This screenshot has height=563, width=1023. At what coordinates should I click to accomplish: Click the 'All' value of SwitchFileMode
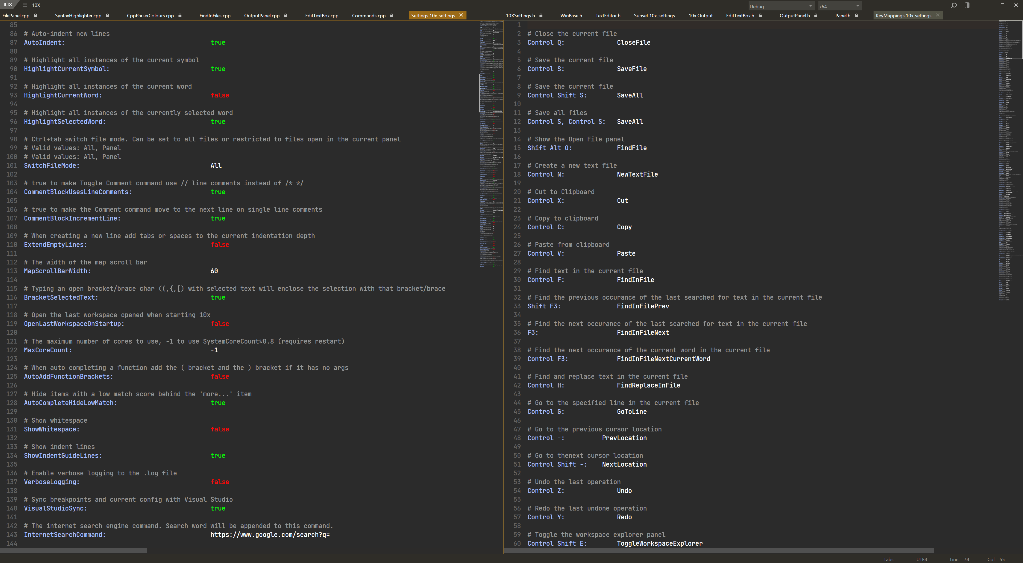216,166
